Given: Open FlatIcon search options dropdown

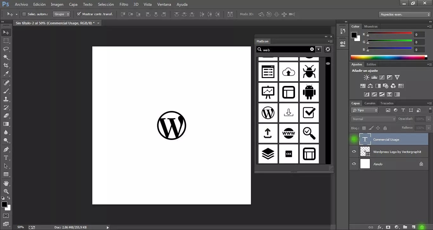Looking at the screenshot, I should tap(318, 49).
